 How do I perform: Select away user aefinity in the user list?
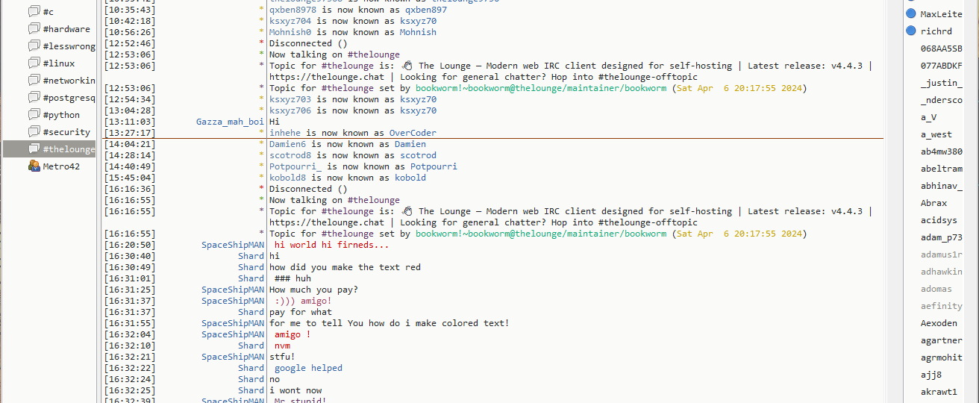tap(941, 306)
